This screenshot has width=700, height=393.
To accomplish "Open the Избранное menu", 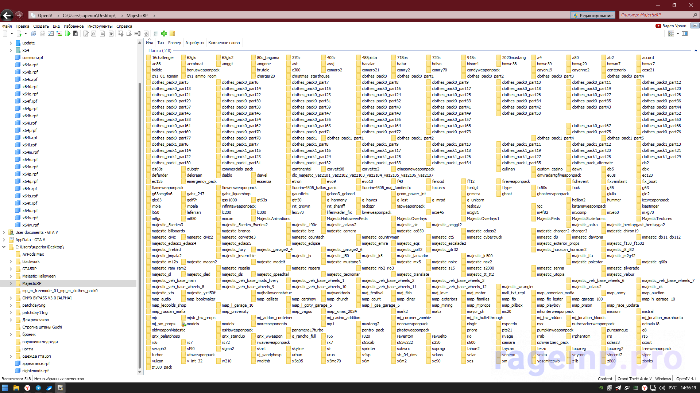I will coord(74,26).
